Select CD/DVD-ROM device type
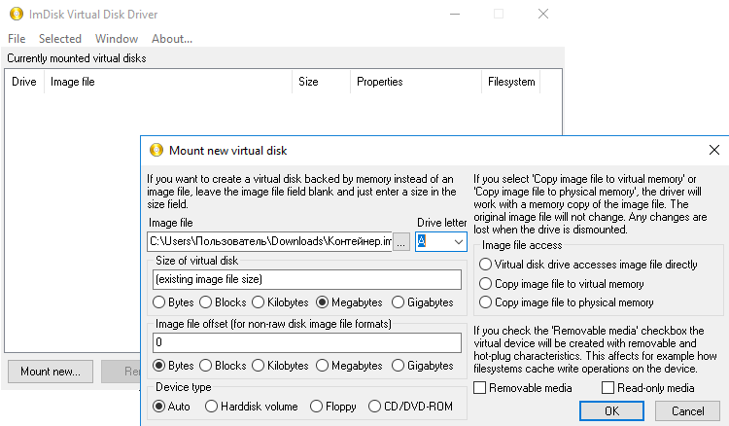Screen dimensions: 729x426 tap(410, 407)
